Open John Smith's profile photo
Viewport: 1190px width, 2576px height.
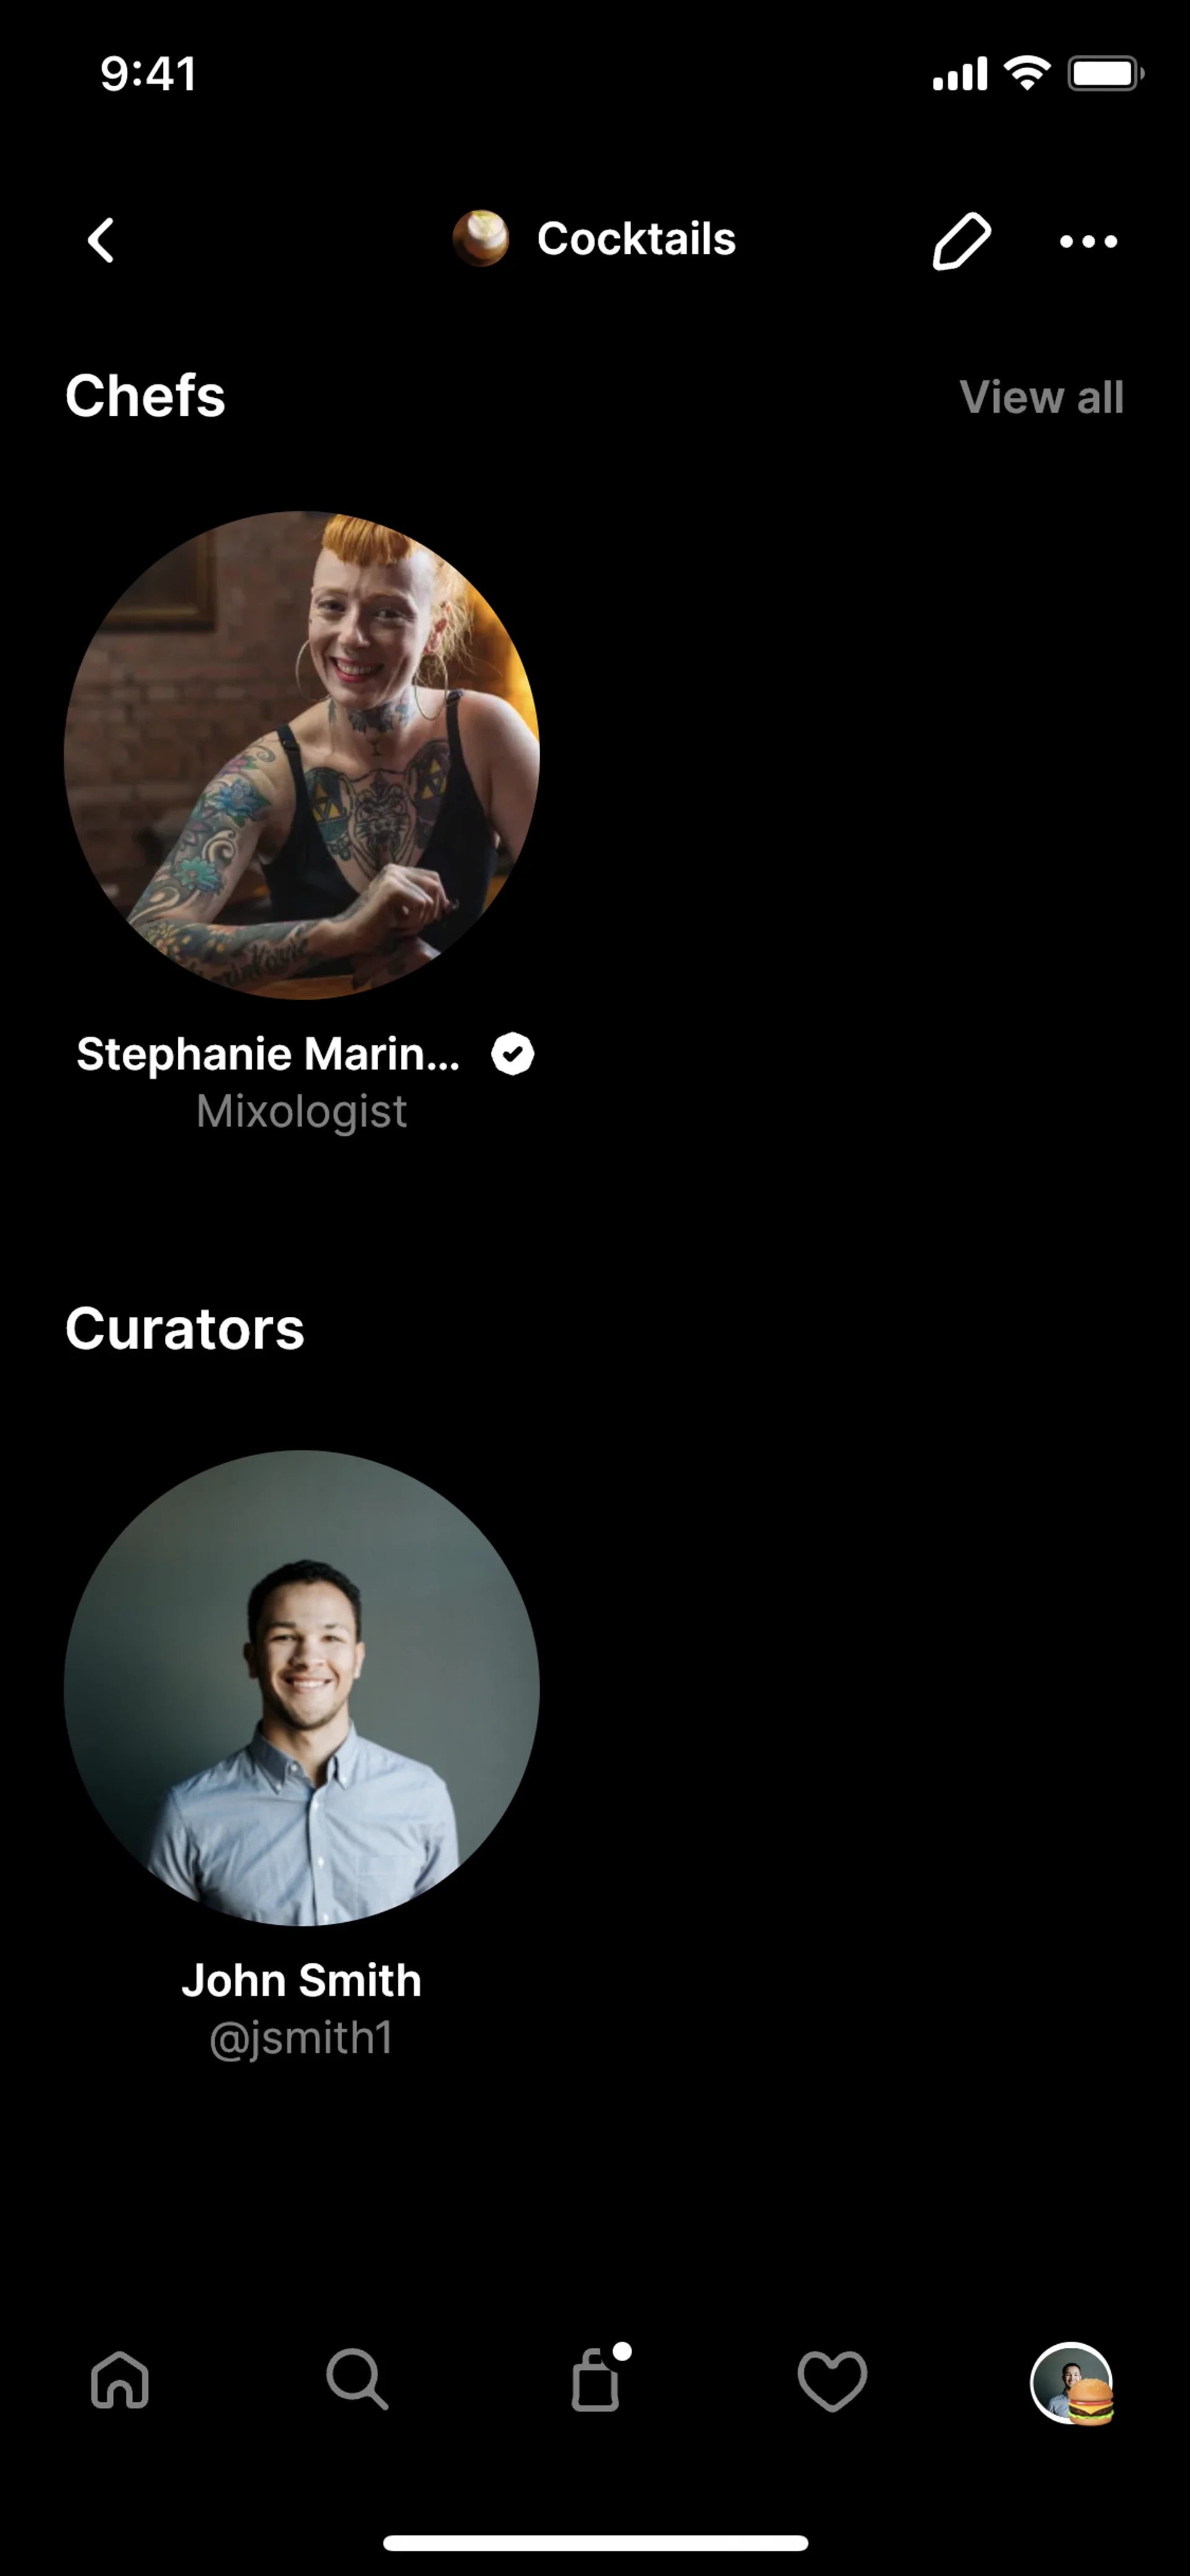coord(302,1688)
